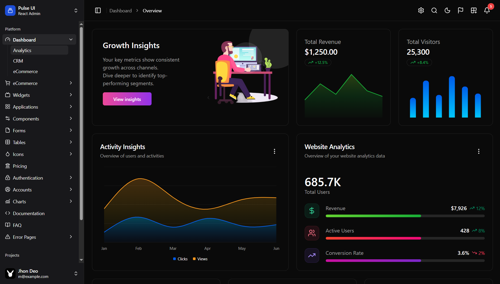Click the Overview breadcrumb
The image size is (500, 284).
pyautogui.click(x=152, y=11)
